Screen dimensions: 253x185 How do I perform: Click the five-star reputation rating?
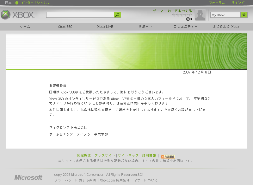point(182,15)
